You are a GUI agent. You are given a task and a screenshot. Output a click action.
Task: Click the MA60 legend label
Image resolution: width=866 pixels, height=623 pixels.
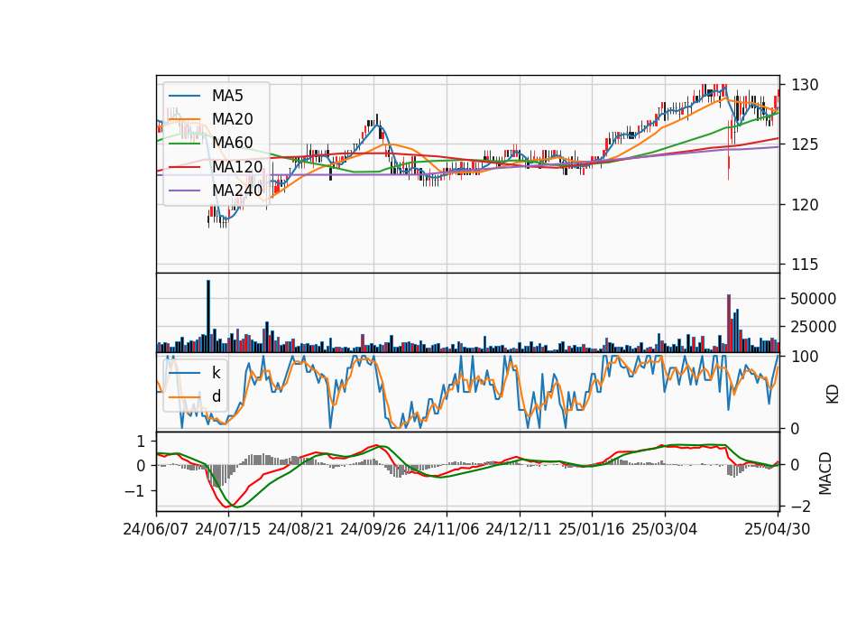(232, 143)
